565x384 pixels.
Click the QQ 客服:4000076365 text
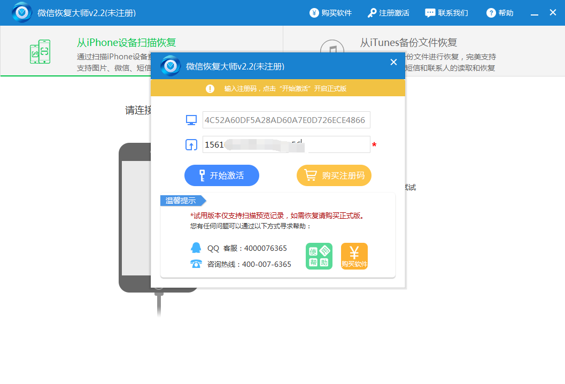coord(247,249)
